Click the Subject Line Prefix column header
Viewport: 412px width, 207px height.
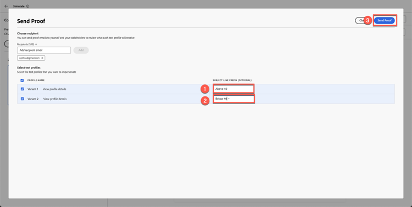click(x=232, y=80)
